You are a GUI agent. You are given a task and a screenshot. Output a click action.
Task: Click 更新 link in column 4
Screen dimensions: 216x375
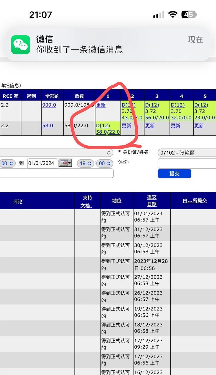tap(175, 126)
